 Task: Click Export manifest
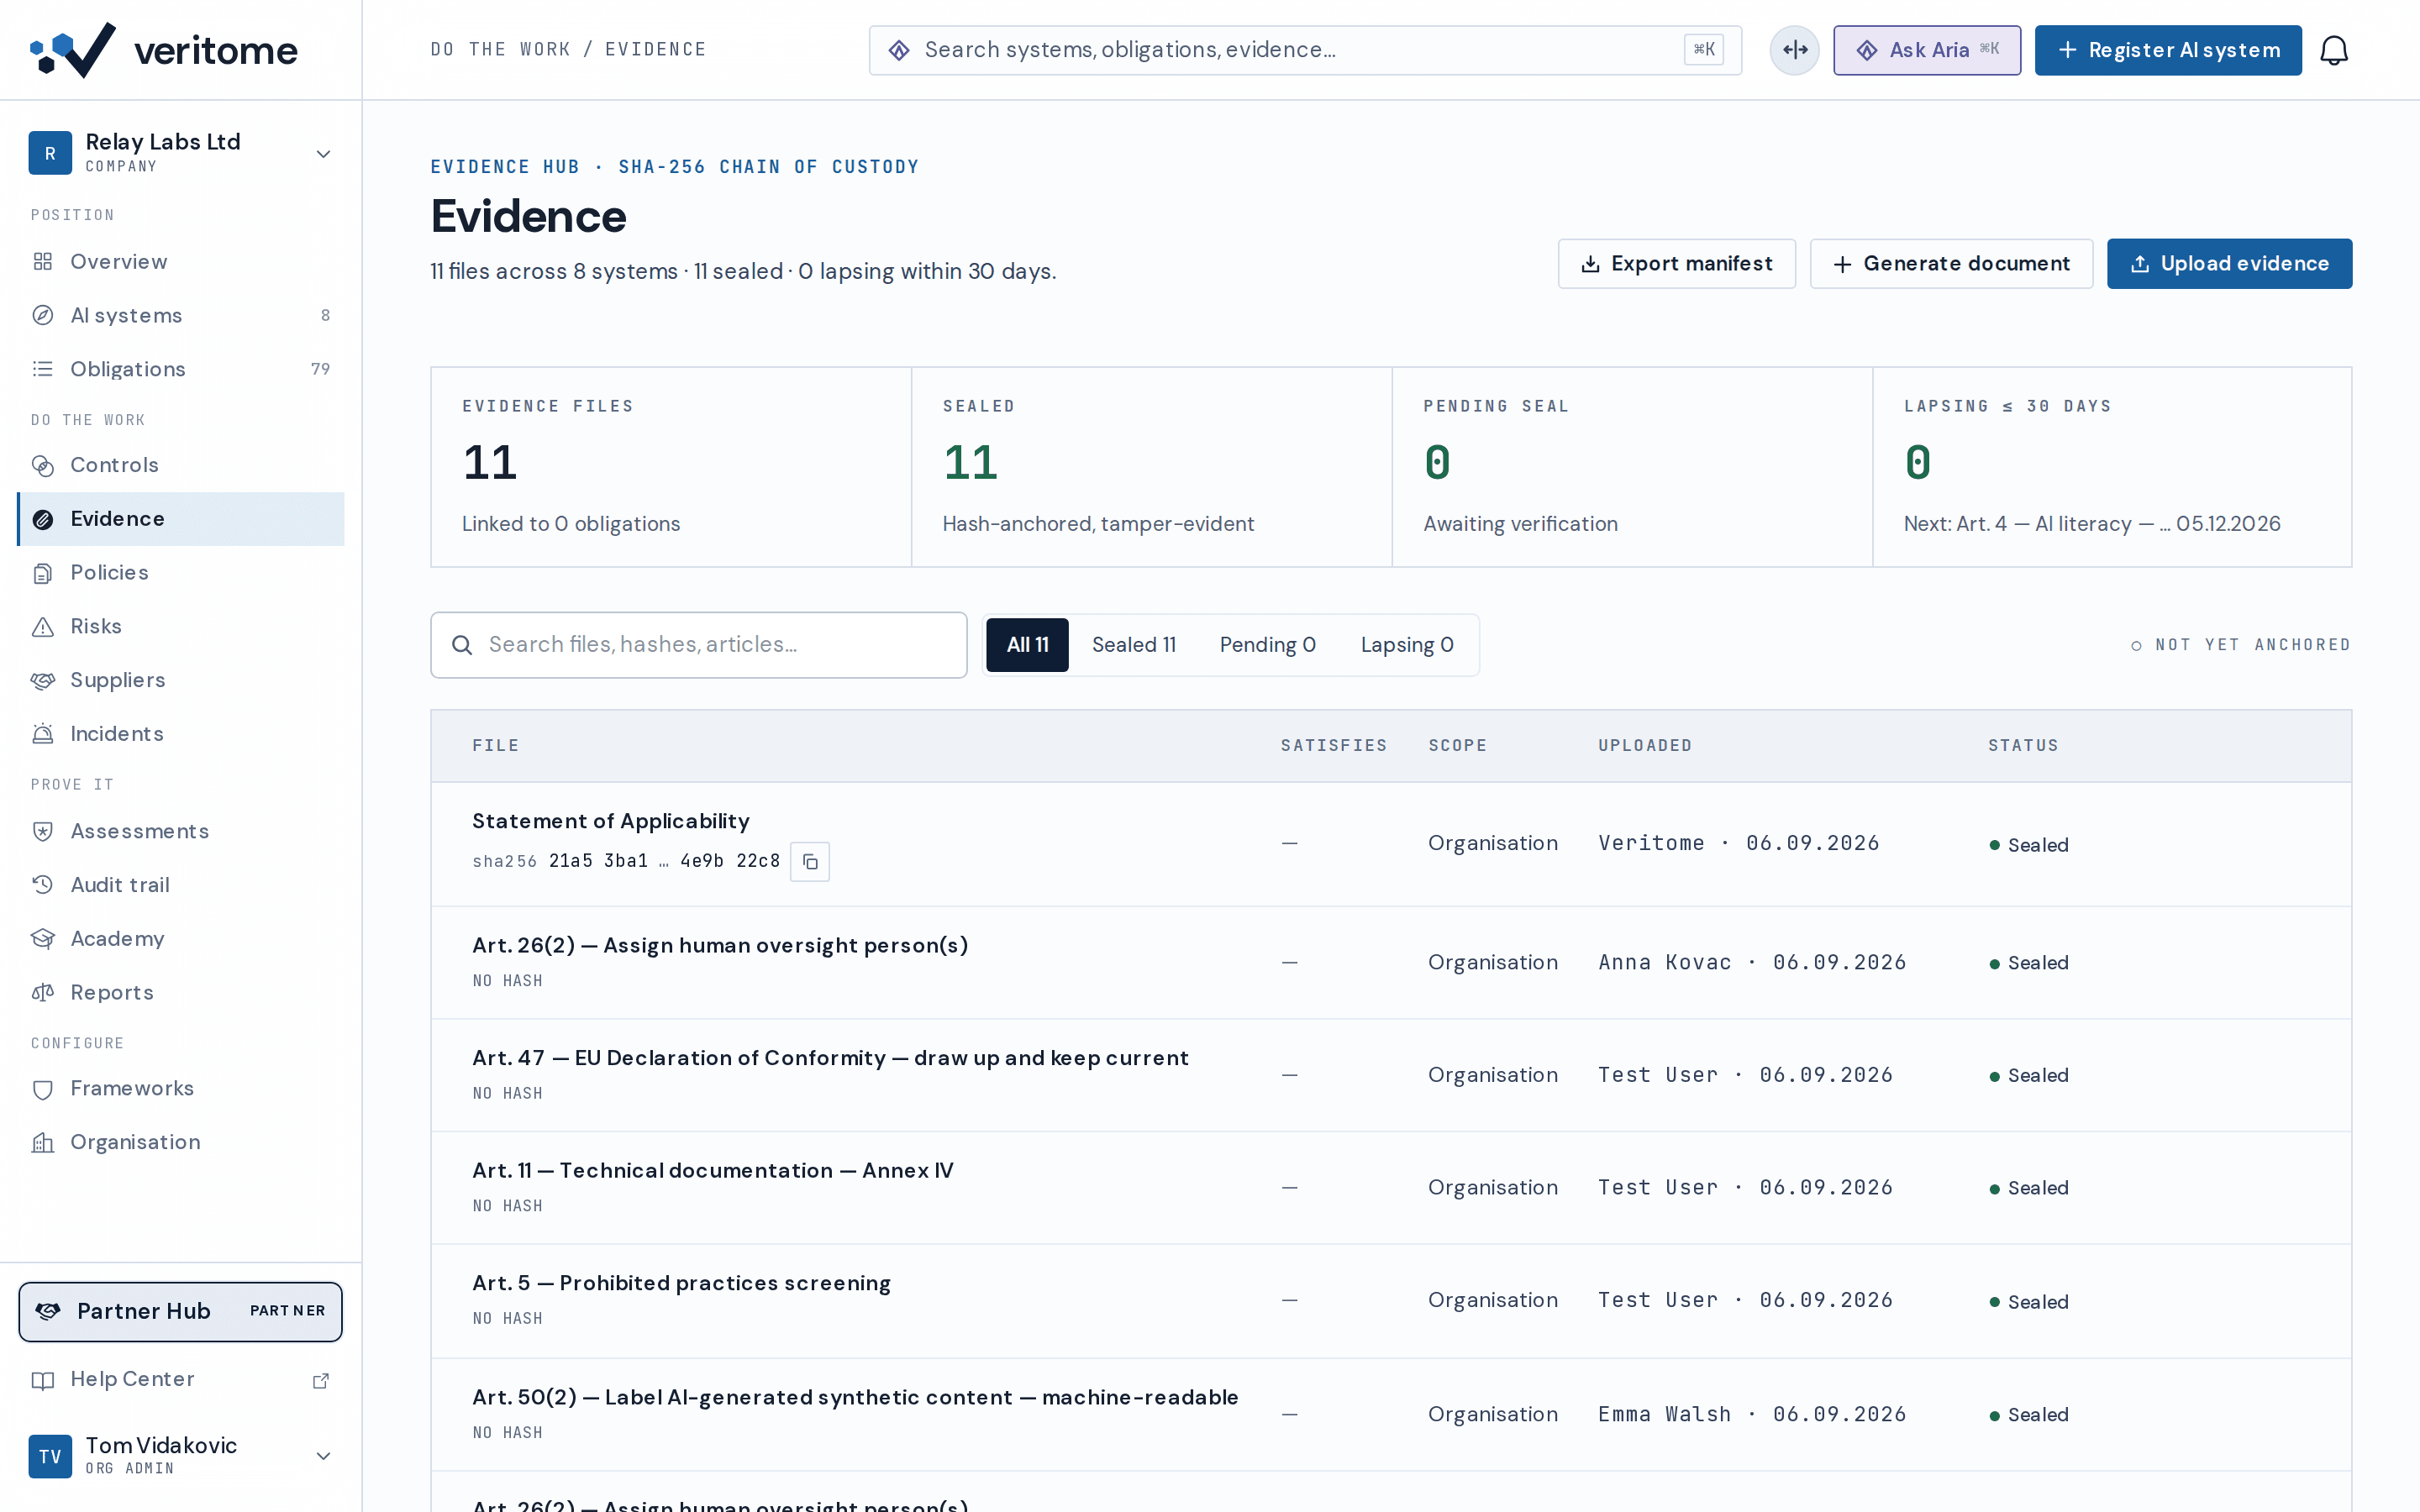tap(1676, 264)
